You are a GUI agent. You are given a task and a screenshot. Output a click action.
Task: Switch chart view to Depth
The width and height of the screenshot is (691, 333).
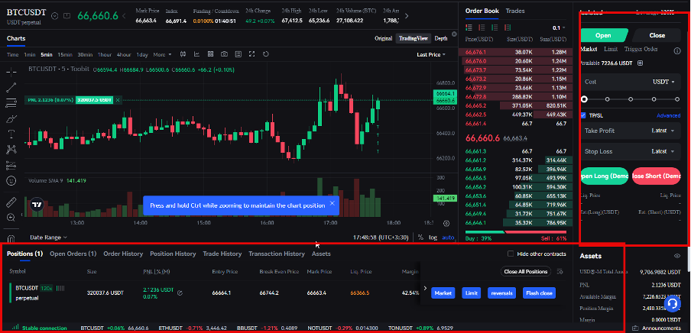tap(441, 38)
